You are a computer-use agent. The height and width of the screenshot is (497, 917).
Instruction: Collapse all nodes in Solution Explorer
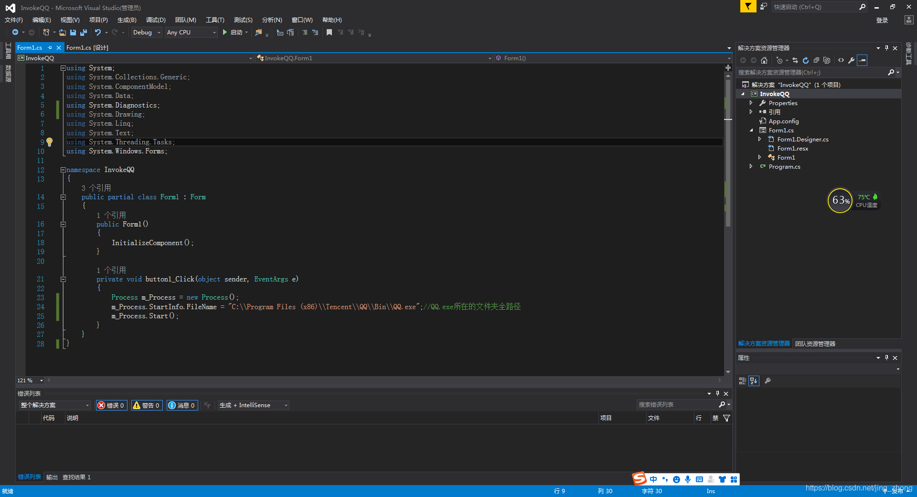coord(816,60)
